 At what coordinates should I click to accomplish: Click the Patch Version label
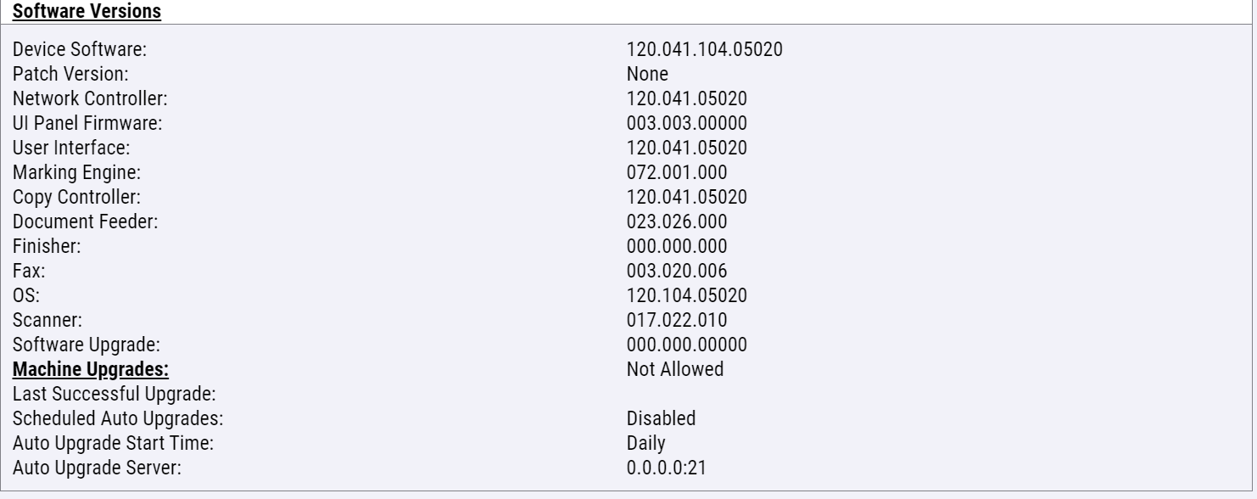(x=70, y=74)
